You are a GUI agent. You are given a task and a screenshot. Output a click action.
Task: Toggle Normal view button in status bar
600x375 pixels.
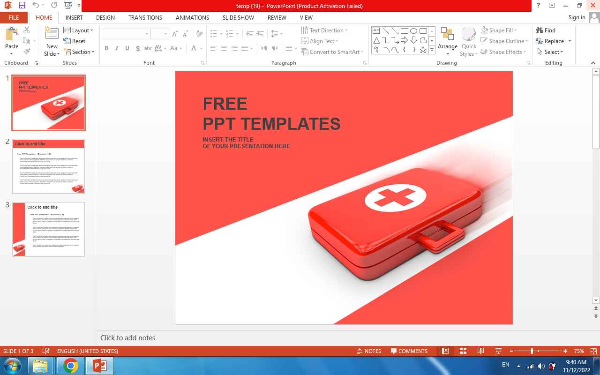[x=445, y=351]
